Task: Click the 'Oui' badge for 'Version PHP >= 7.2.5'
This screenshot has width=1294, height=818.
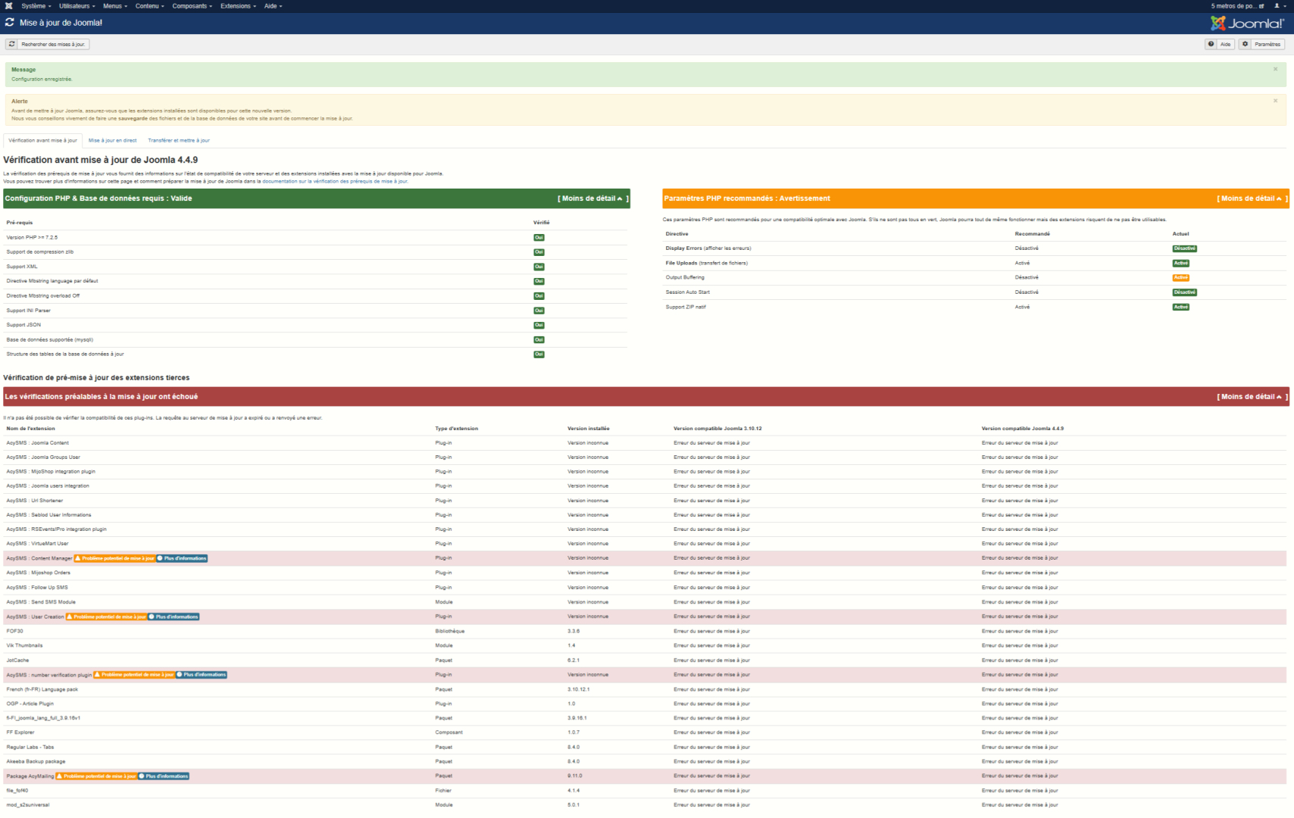Action: (539, 238)
